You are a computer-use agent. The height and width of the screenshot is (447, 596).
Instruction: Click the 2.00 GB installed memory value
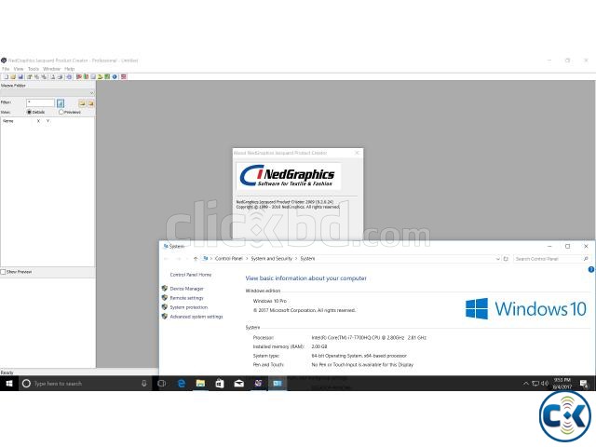click(x=319, y=346)
